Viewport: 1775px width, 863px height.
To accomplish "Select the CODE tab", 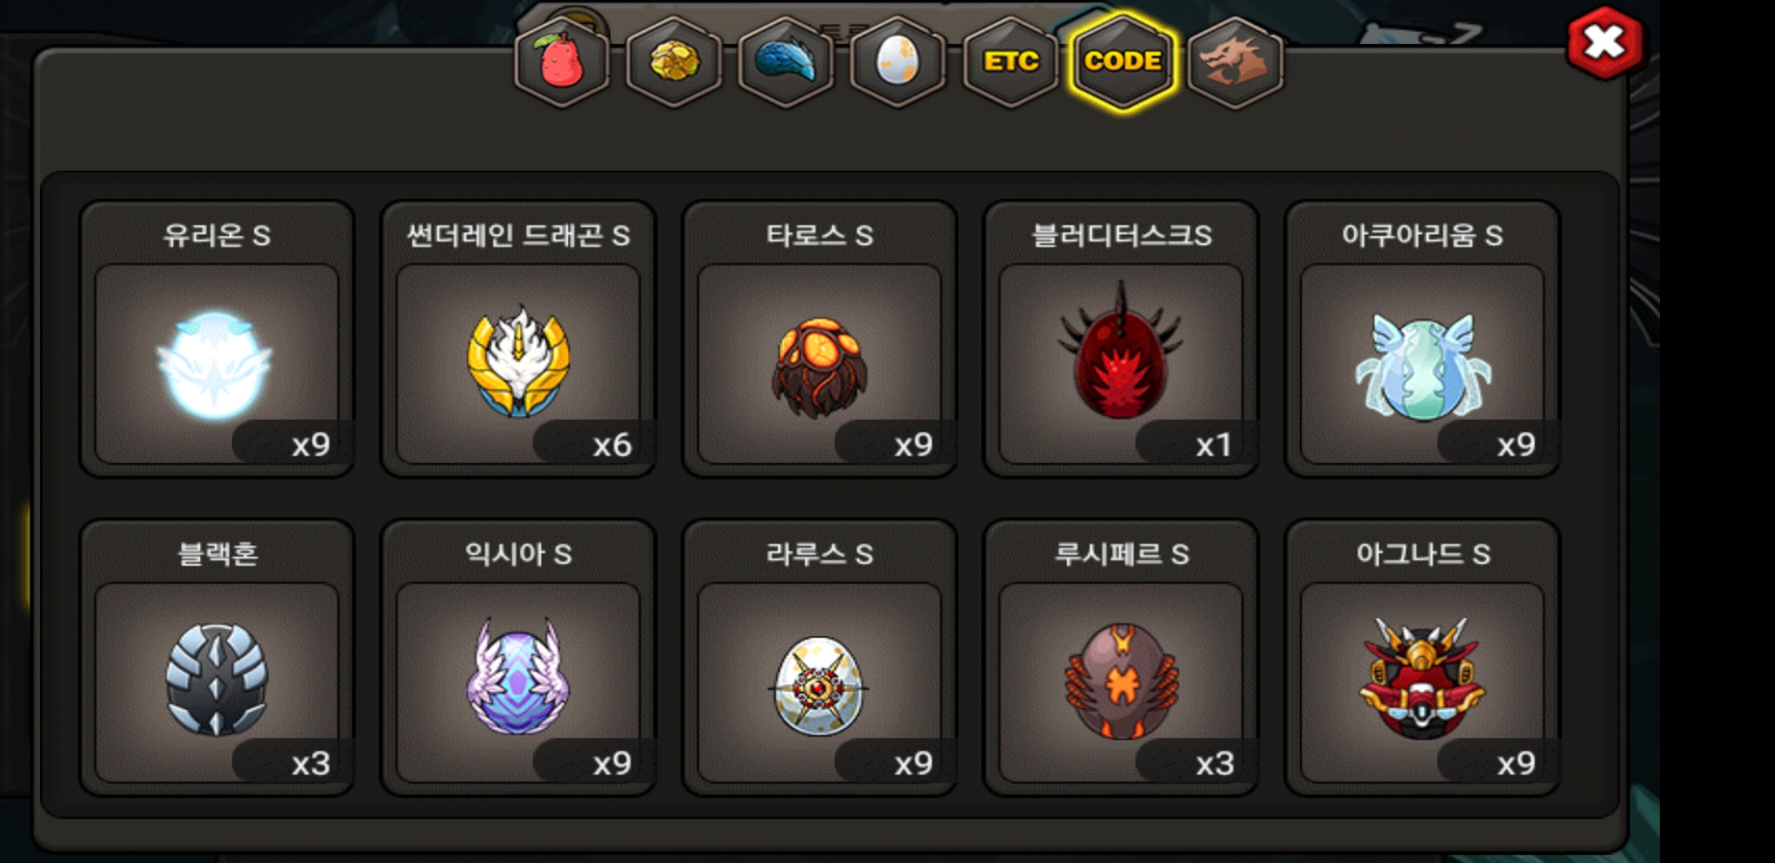I will click(1123, 62).
